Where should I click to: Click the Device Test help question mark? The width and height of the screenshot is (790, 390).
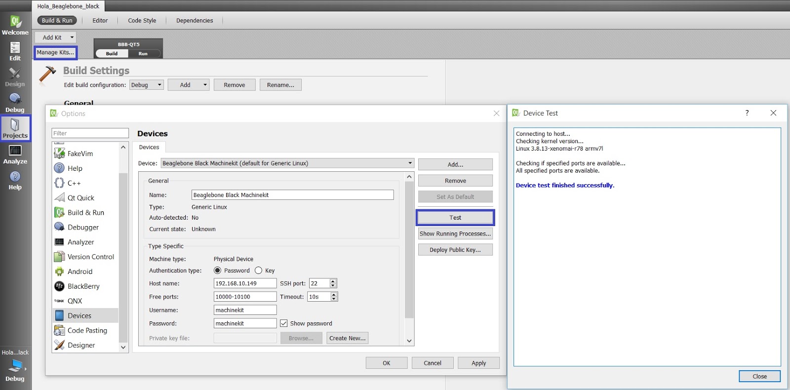(747, 113)
